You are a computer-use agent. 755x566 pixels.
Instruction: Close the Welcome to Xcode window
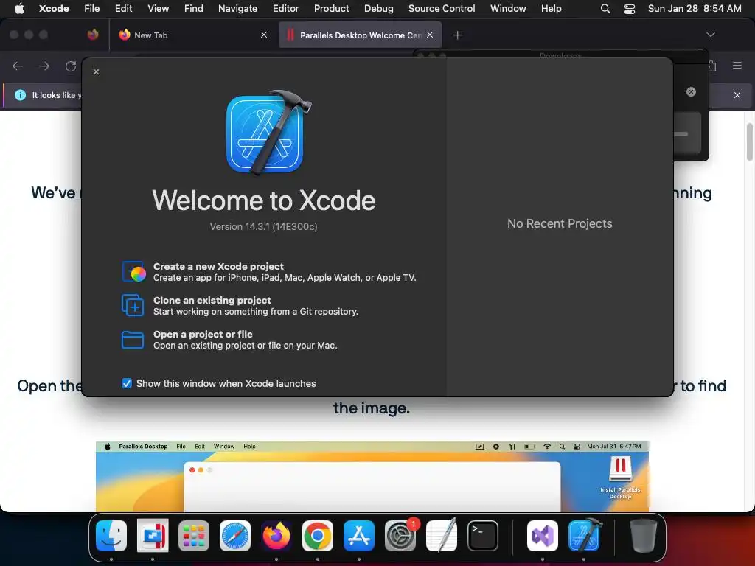tap(97, 71)
